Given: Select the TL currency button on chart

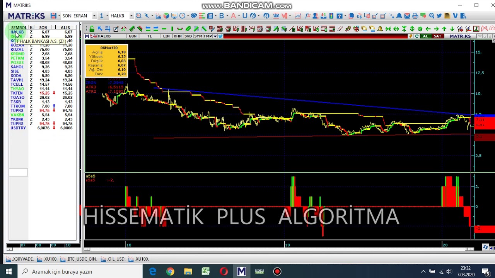Looking at the screenshot, I should click(149, 36).
